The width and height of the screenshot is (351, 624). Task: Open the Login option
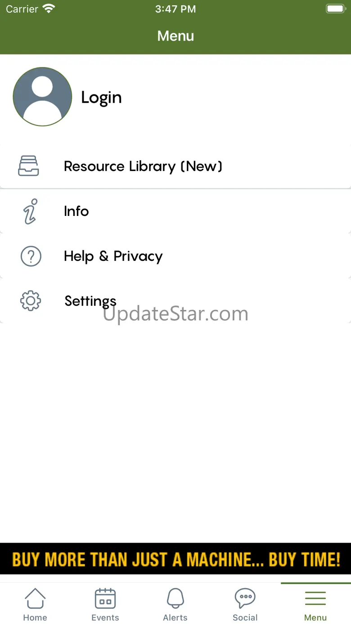pyautogui.click(x=101, y=97)
